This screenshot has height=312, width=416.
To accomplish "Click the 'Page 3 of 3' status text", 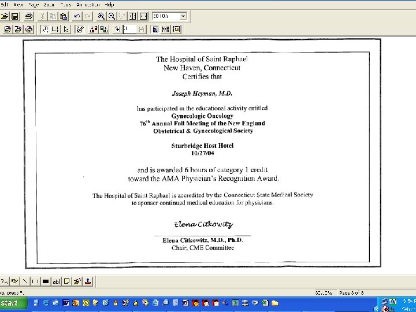I will (x=351, y=293).
